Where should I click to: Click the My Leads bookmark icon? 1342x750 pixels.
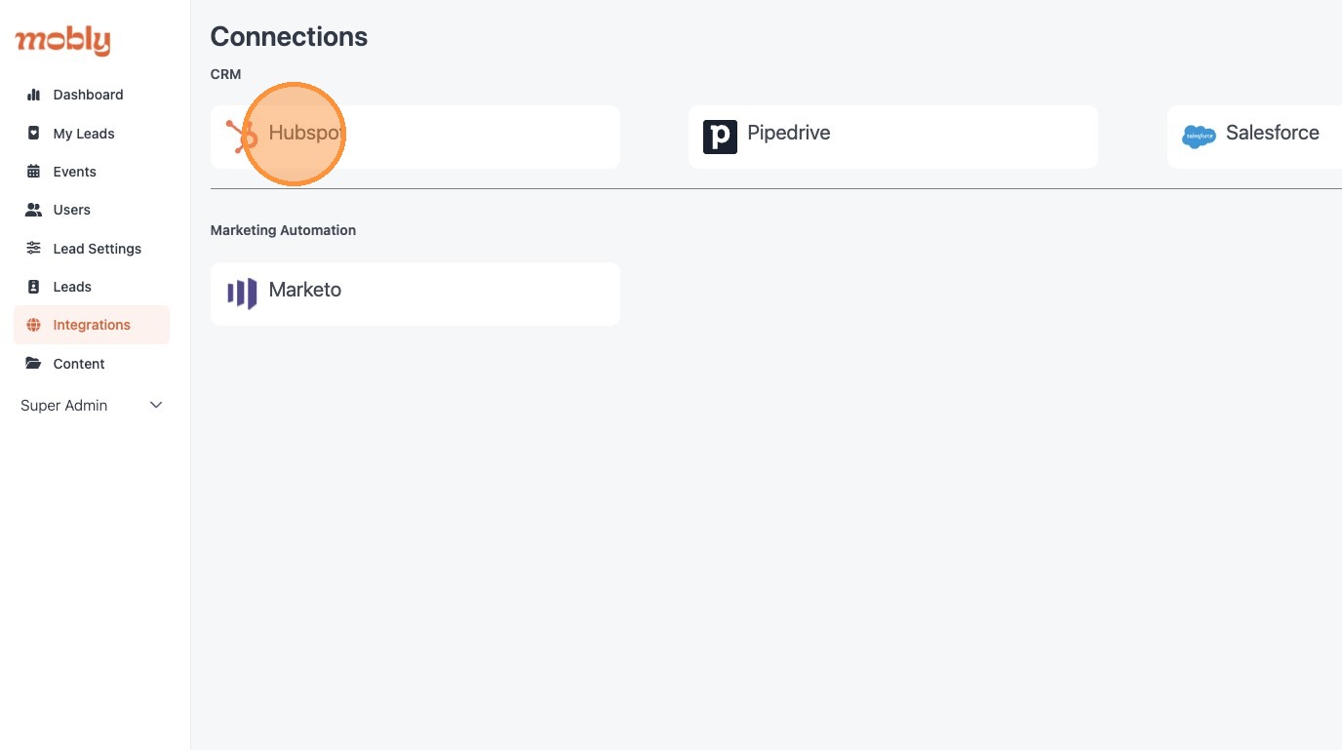coord(34,134)
